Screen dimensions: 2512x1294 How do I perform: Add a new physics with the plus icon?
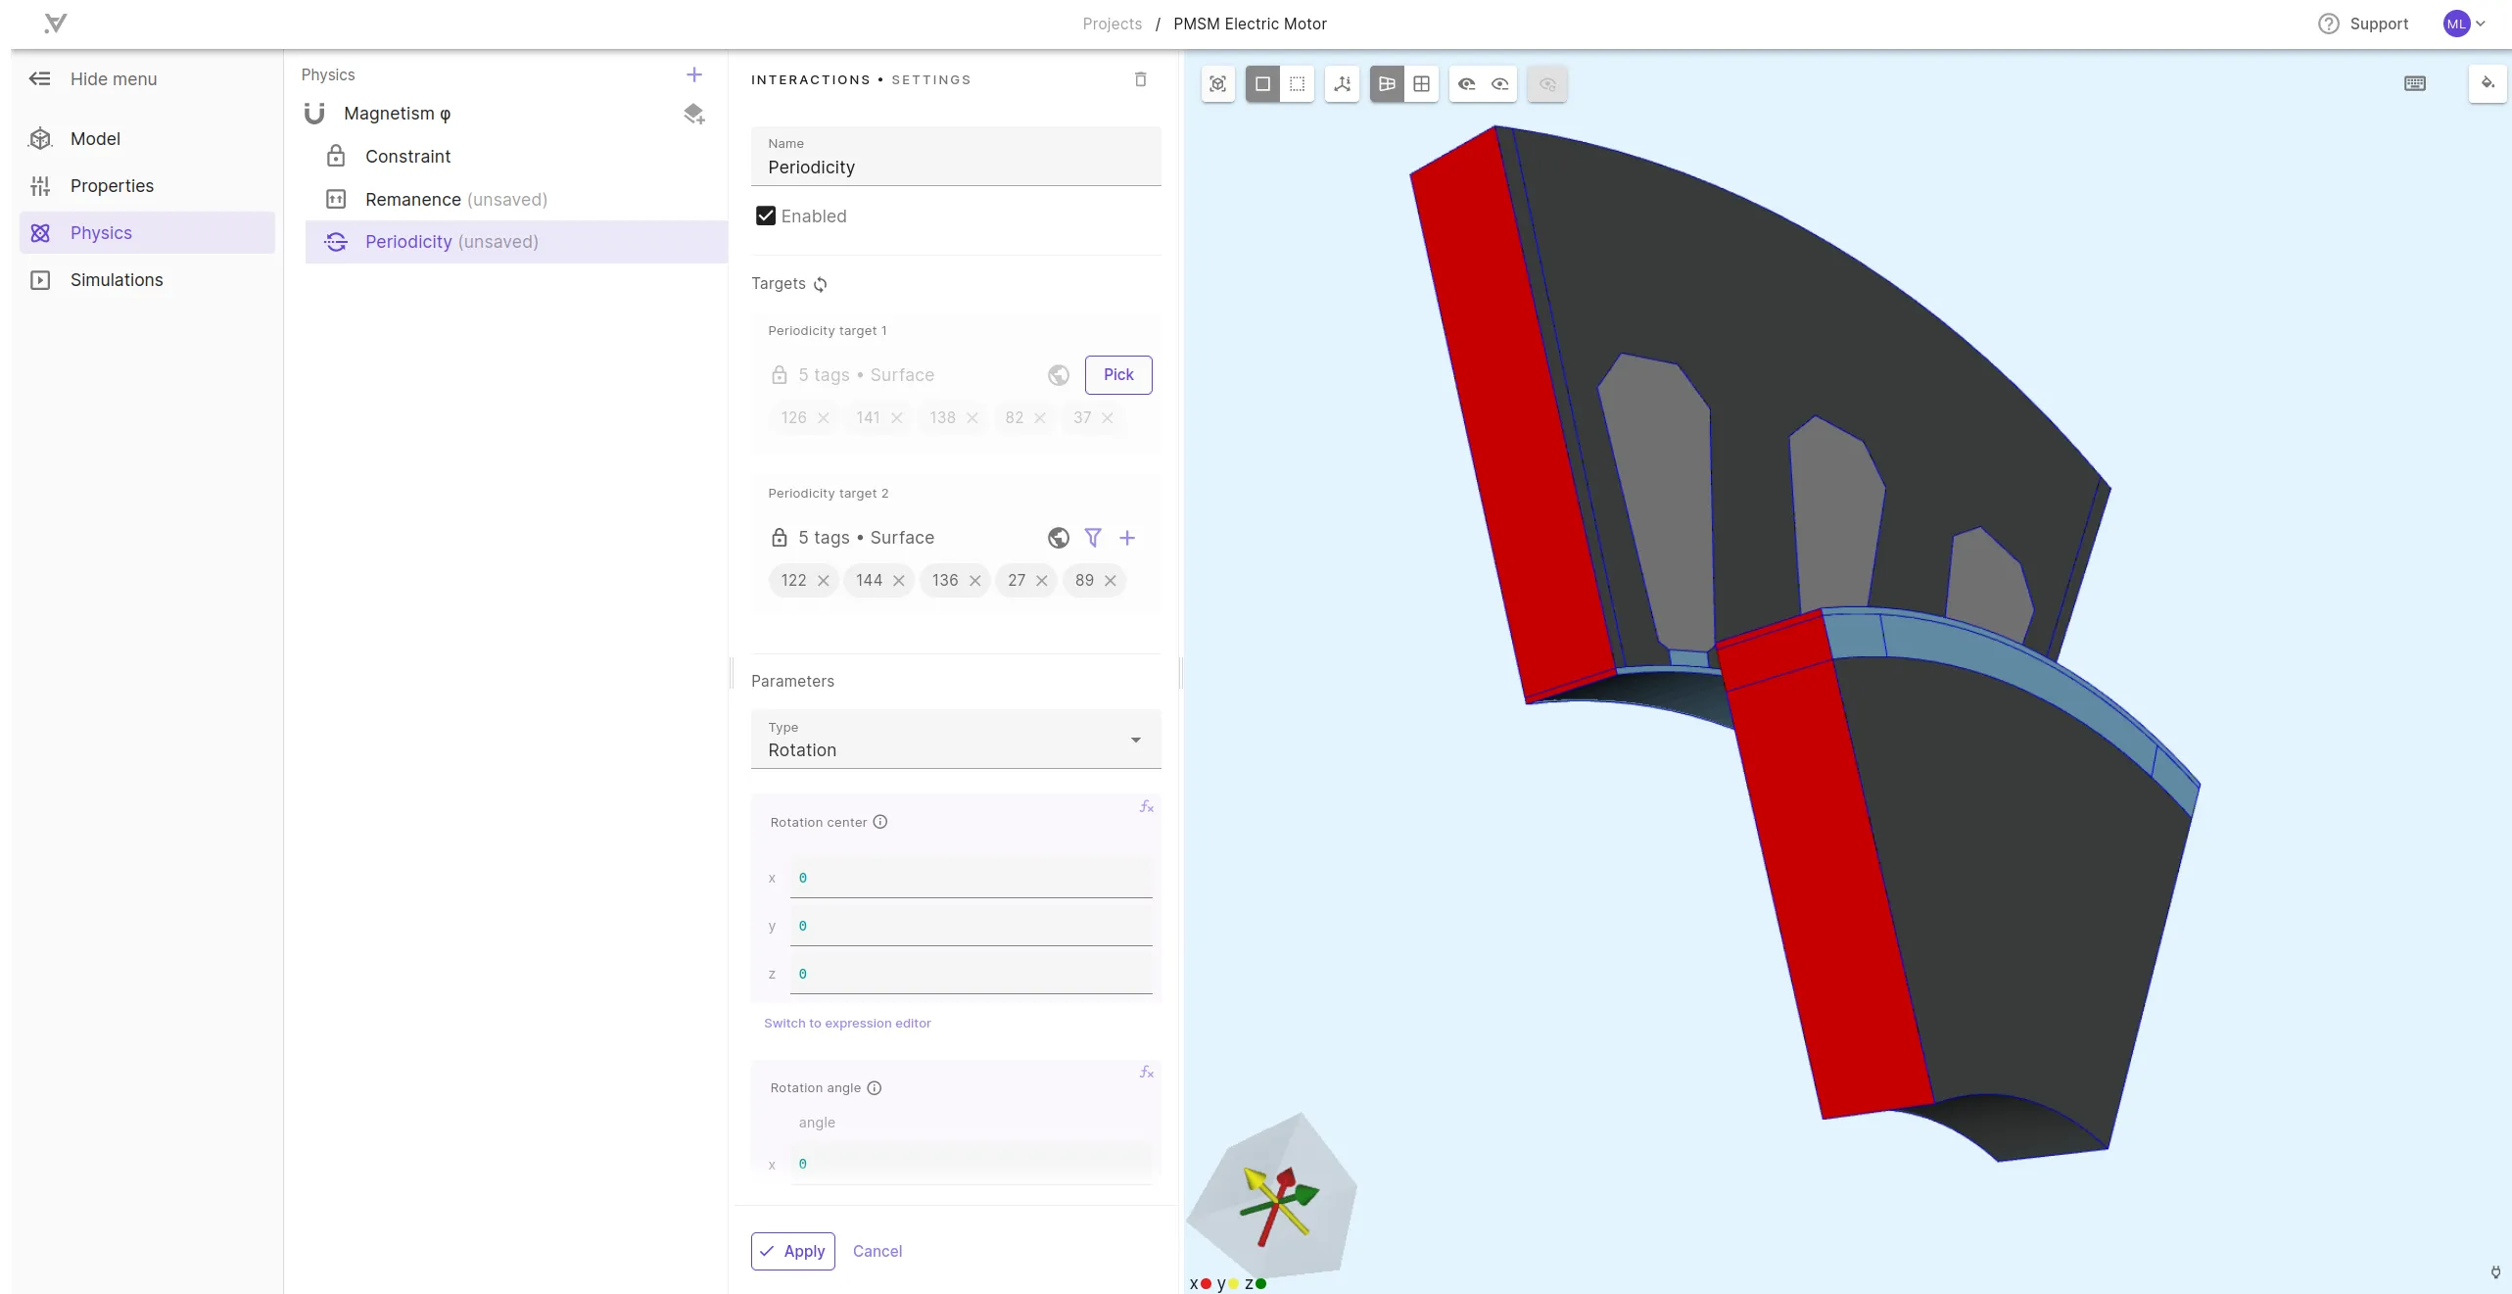694,74
